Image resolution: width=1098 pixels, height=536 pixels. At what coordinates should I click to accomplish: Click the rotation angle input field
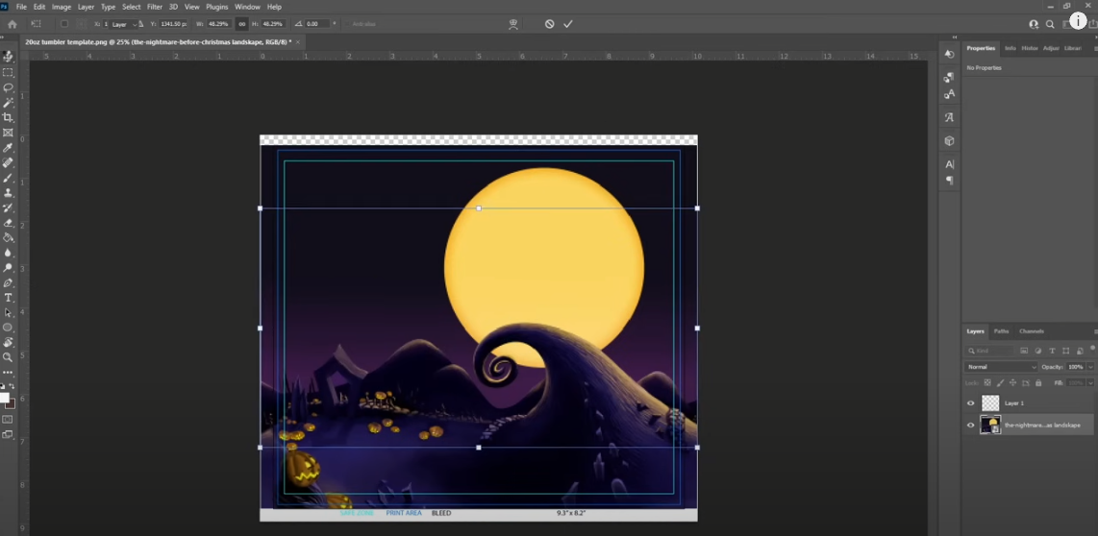[316, 24]
